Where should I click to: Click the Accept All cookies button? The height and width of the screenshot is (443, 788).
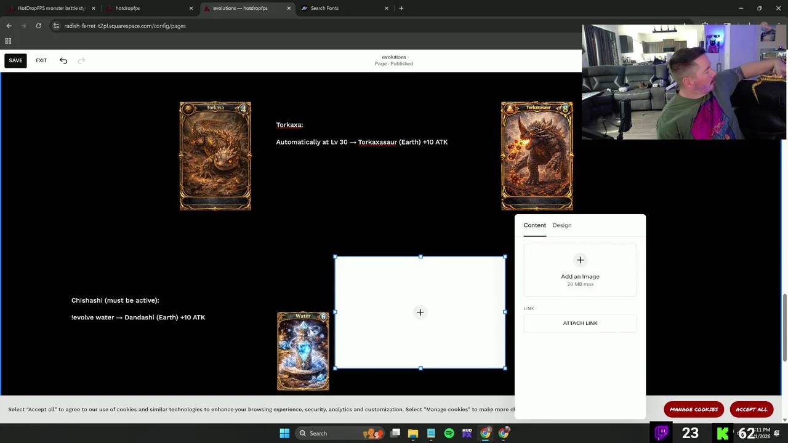pyautogui.click(x=751, y=410)
